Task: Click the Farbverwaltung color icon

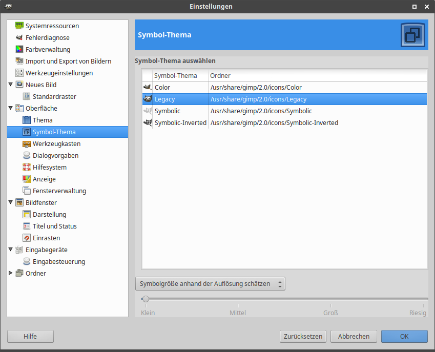Action: tap(19, 49)
